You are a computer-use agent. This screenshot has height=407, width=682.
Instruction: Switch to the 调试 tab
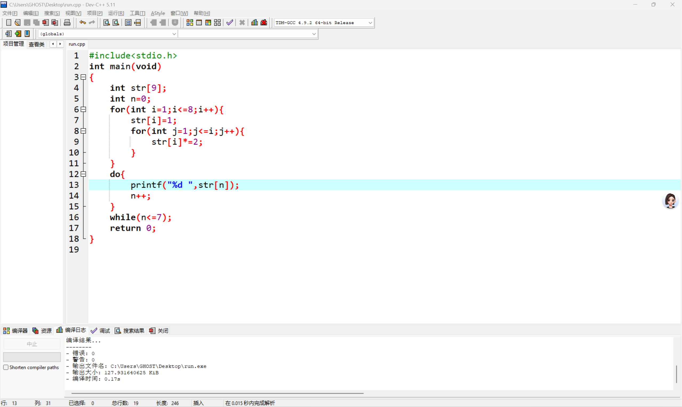100,331
